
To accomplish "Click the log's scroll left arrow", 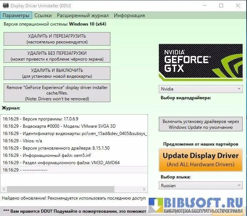I will click(4, 189).
